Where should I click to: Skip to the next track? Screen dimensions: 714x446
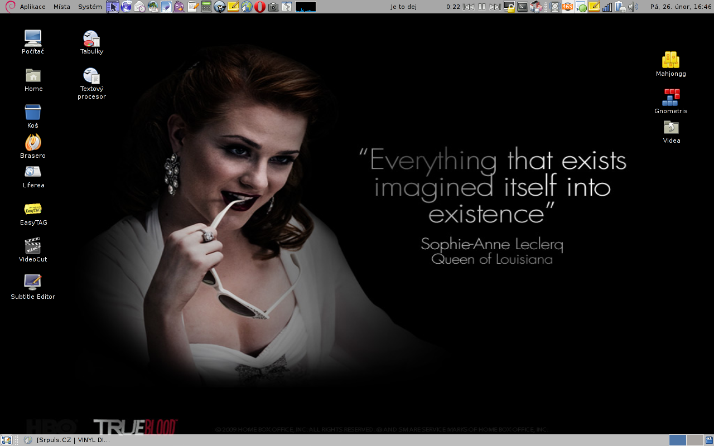tap(495, 7)
